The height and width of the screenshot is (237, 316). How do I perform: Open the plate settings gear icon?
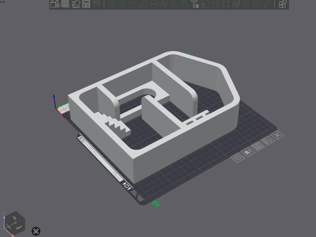pos(237,158)
